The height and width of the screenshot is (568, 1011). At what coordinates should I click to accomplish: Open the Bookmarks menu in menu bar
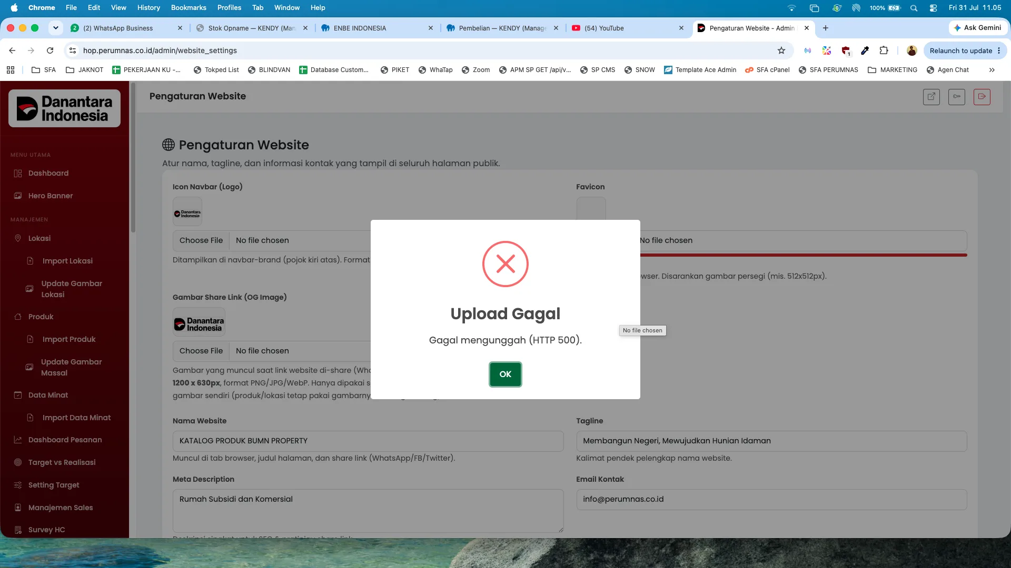(x=189, y=8)
